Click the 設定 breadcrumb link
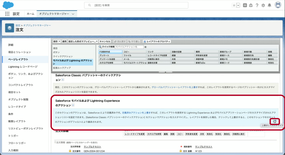 pyautogui.click(x=18, y=25)
